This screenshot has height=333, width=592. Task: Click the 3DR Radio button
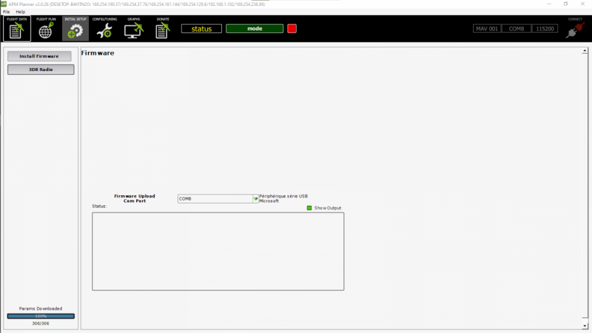(41, 69)
